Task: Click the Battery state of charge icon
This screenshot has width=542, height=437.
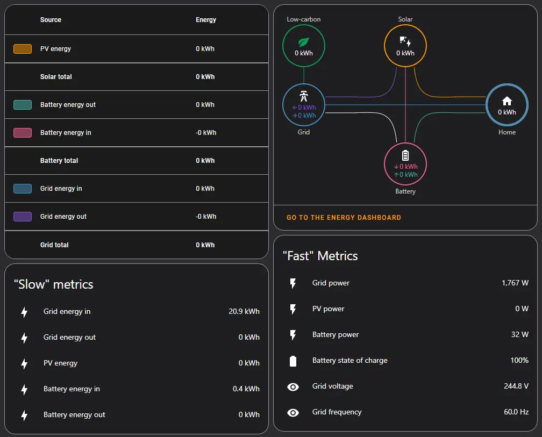Action: coord(293,361)
